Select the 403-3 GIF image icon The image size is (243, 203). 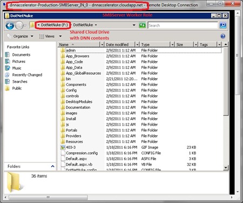[63, 147]
